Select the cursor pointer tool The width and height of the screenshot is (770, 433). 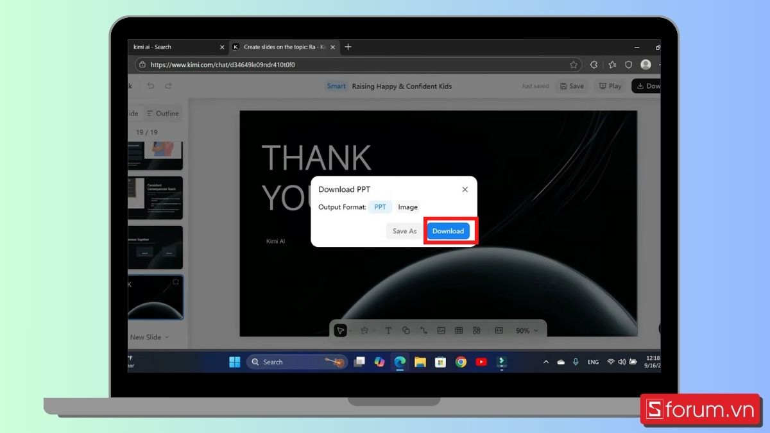pyautogui.click(x=341, y=330)
